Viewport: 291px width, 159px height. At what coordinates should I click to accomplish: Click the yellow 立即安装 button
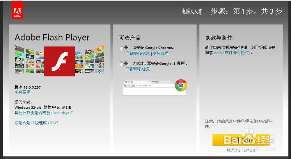click(x=241, y=140)
